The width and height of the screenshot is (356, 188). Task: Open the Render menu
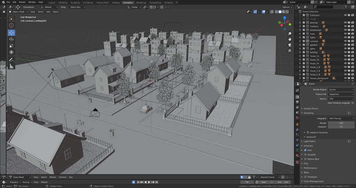point(22,2)
